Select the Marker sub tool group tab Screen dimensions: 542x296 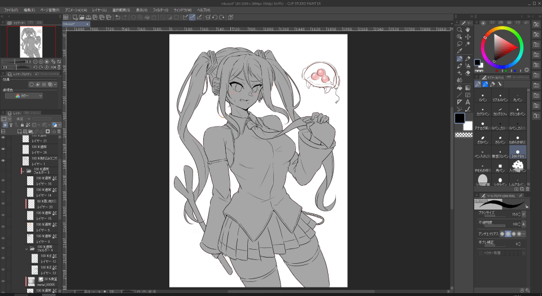click(492, 84)
